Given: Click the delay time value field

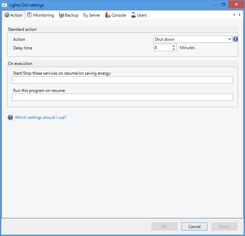Looking at the screenshot, I should coord(163,48).
